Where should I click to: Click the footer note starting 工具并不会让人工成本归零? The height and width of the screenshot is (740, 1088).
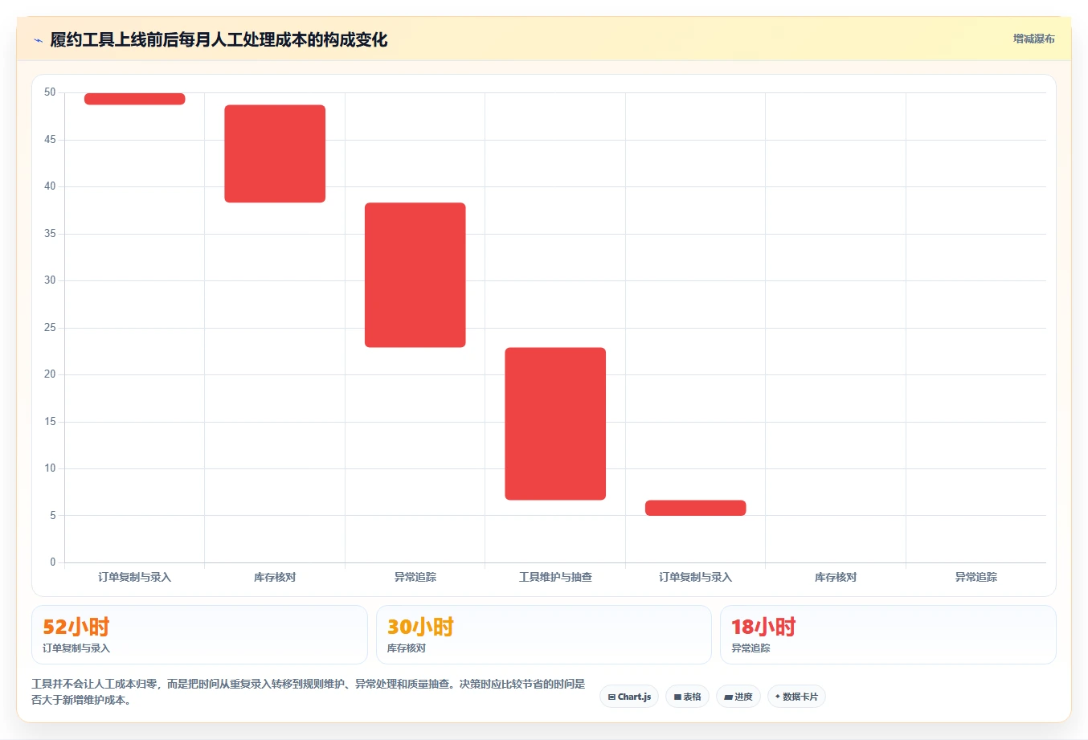tap(309, 692)
